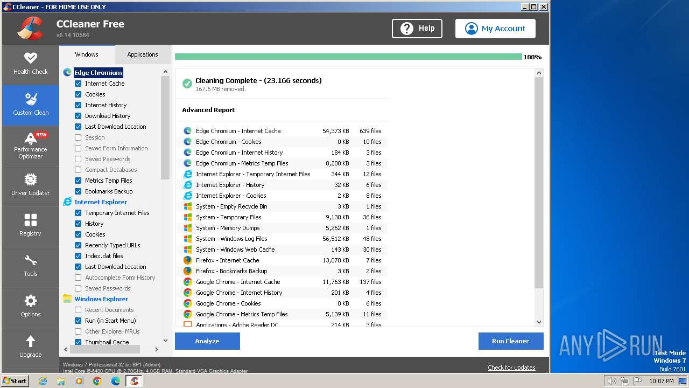Click taskbar clock showing 10:07 PM
Viewport: 689px width, 388px height.
pos(661,381)
